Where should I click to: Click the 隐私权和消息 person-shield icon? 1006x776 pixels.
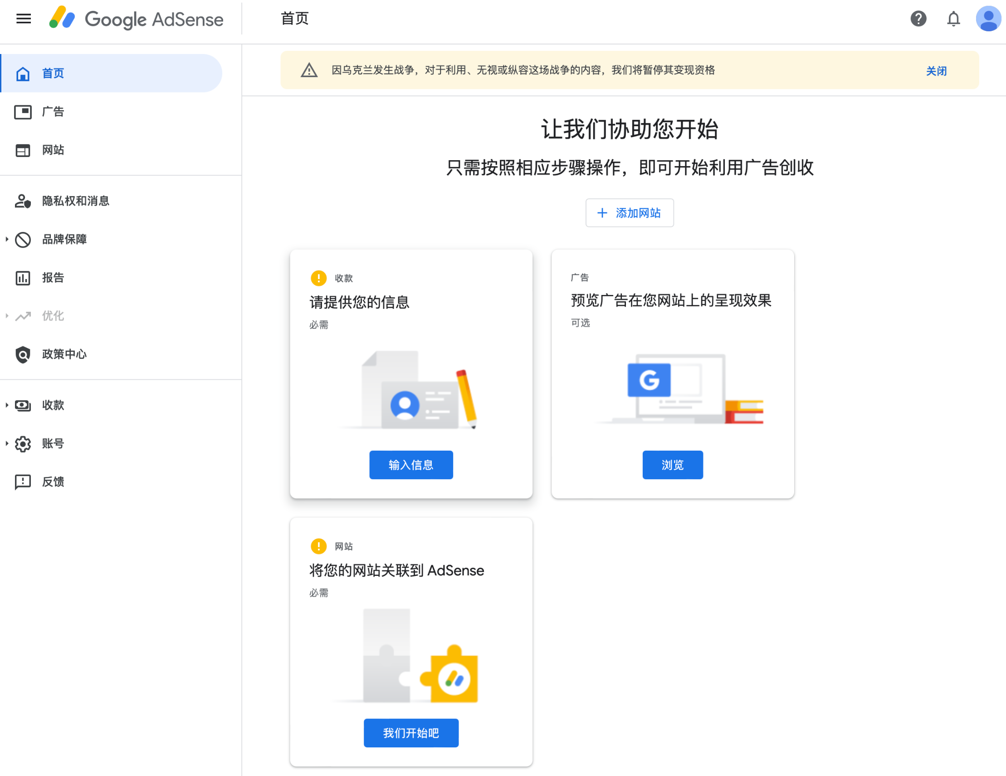(x=23, y=201)
